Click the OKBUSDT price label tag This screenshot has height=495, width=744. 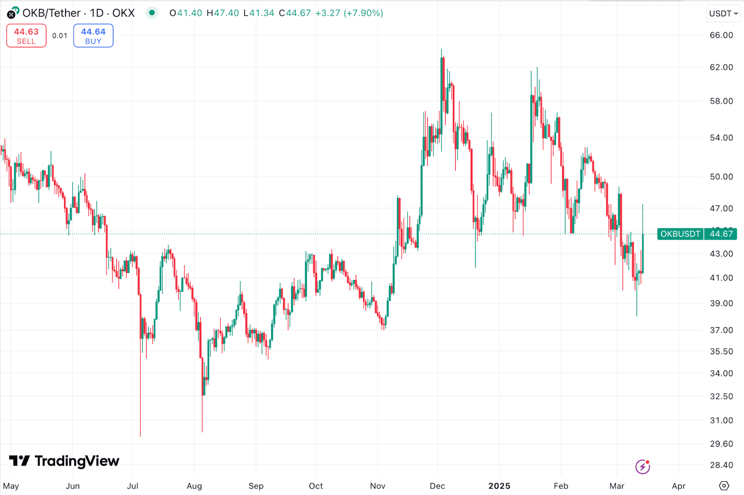[680, 234]
